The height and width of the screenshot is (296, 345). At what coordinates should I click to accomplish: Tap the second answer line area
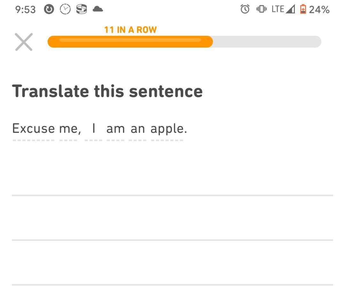tap(172, 218)
